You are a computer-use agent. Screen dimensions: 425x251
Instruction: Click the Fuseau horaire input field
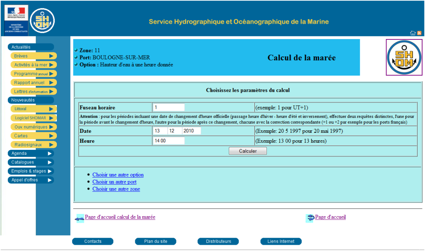169,107
